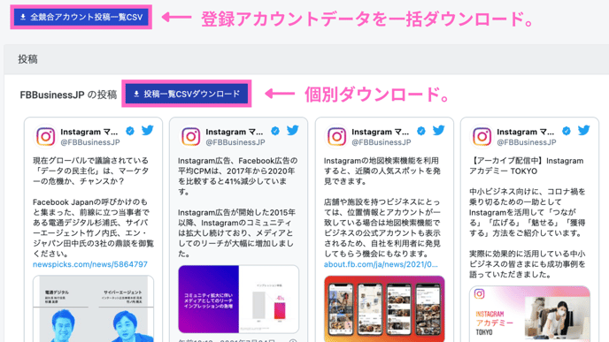Image resolution: width=609 pixels, height=342 pixels.
Task: Click paragraph Instagram広告が開始した2015年以降
Action: click(x=236, y=233)
